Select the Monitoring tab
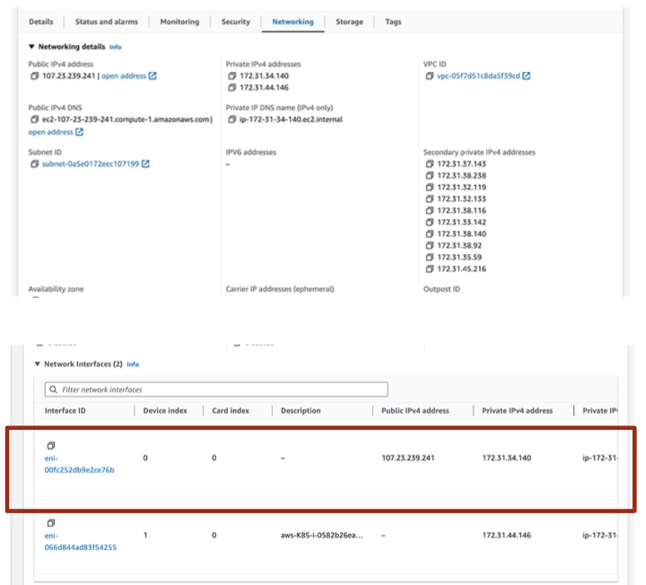646x585 pixels. [x=179, y=22]
